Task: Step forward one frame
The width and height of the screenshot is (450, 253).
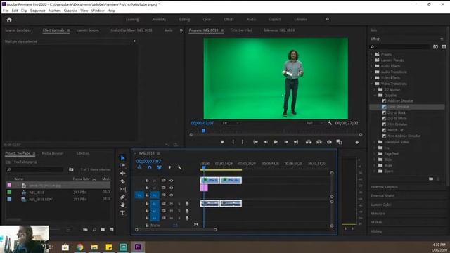Action: coord(286,142)
